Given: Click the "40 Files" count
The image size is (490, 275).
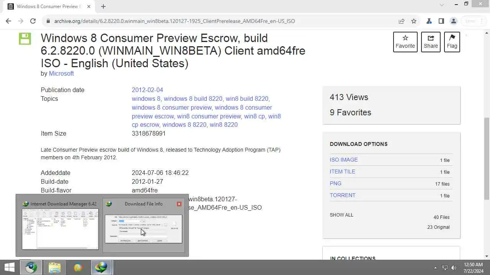Looking at the screenshot, I should (441, 217).
